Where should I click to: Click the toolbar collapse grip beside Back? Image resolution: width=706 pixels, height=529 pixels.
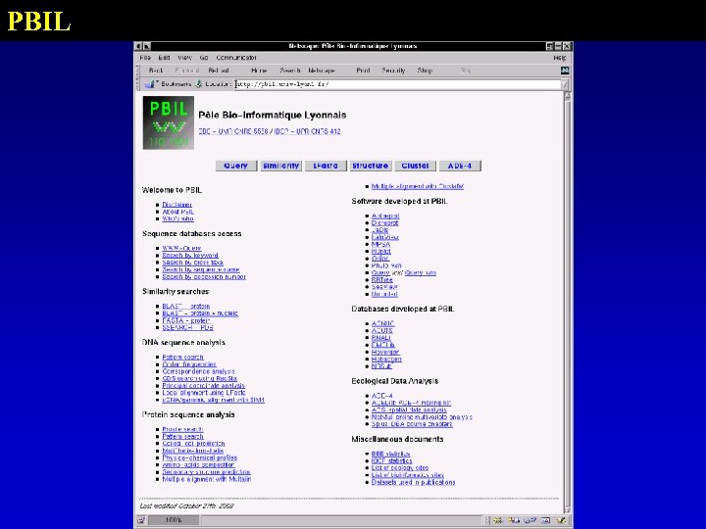138,71
